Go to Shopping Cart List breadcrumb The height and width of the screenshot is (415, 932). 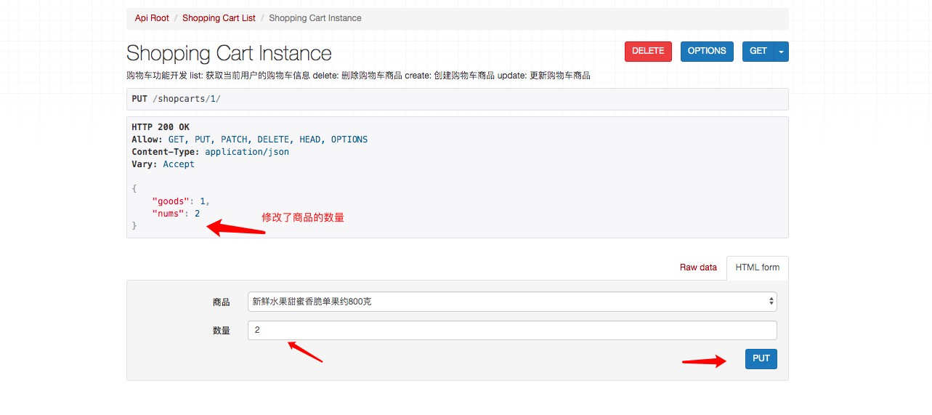[219, 18]
